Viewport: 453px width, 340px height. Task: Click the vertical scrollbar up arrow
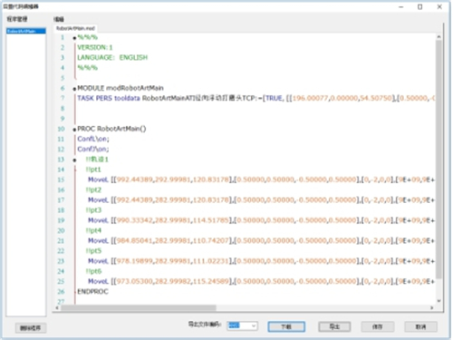[x=439, y=36]
